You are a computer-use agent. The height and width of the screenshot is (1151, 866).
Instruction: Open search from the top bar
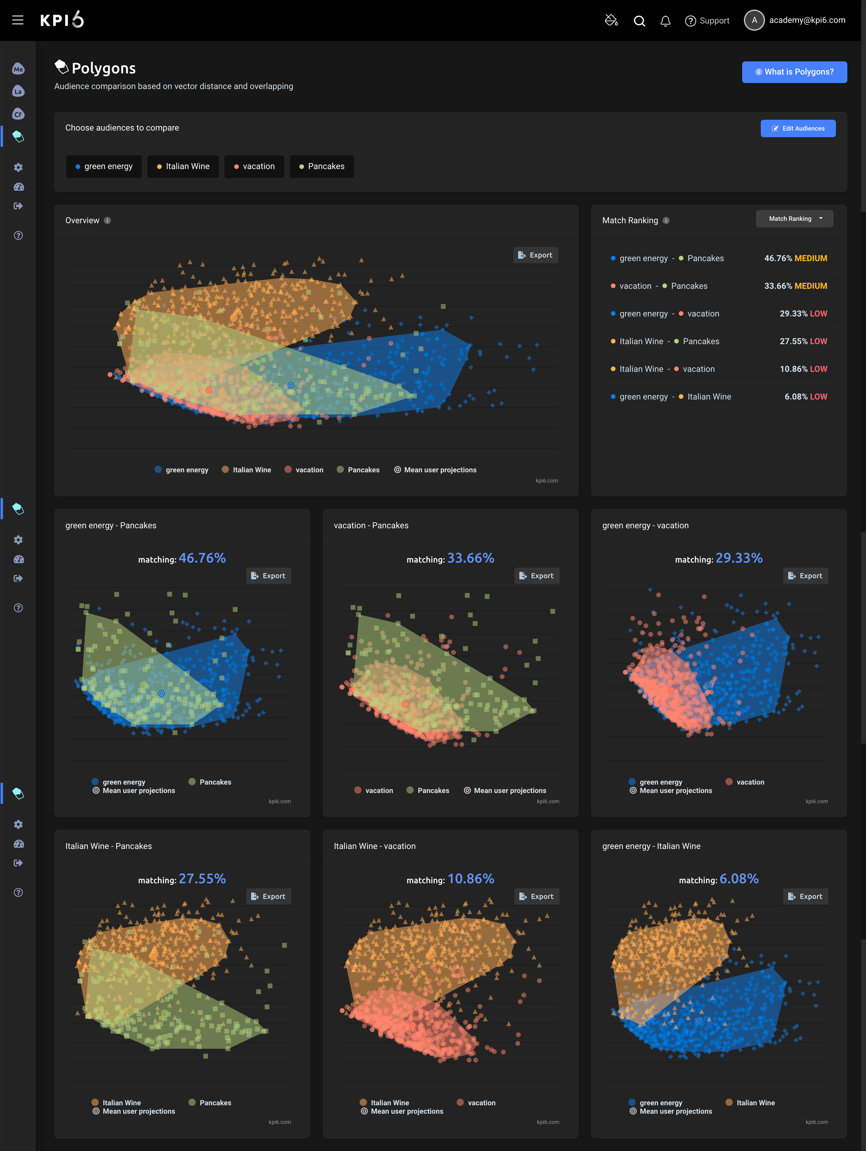[639, 20]
